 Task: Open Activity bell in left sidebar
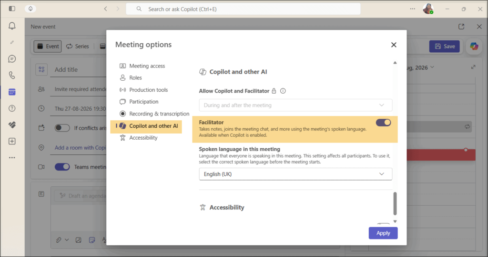12,26
